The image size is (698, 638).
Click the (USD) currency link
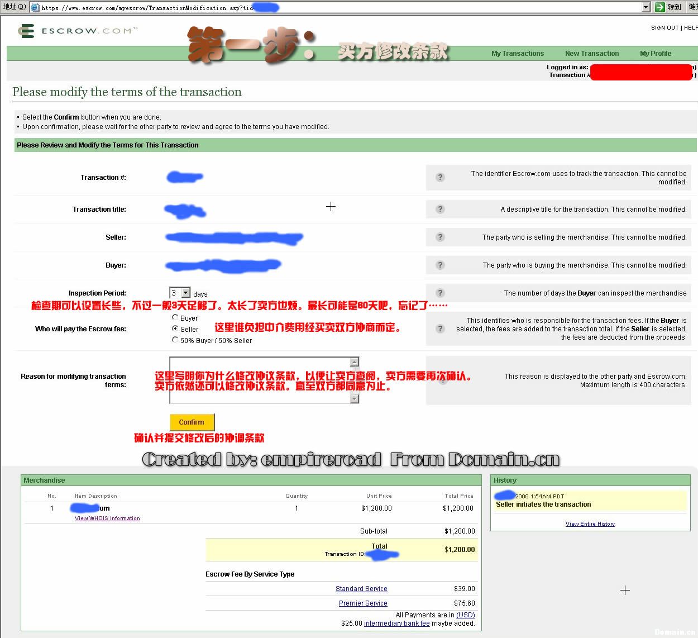466,615
